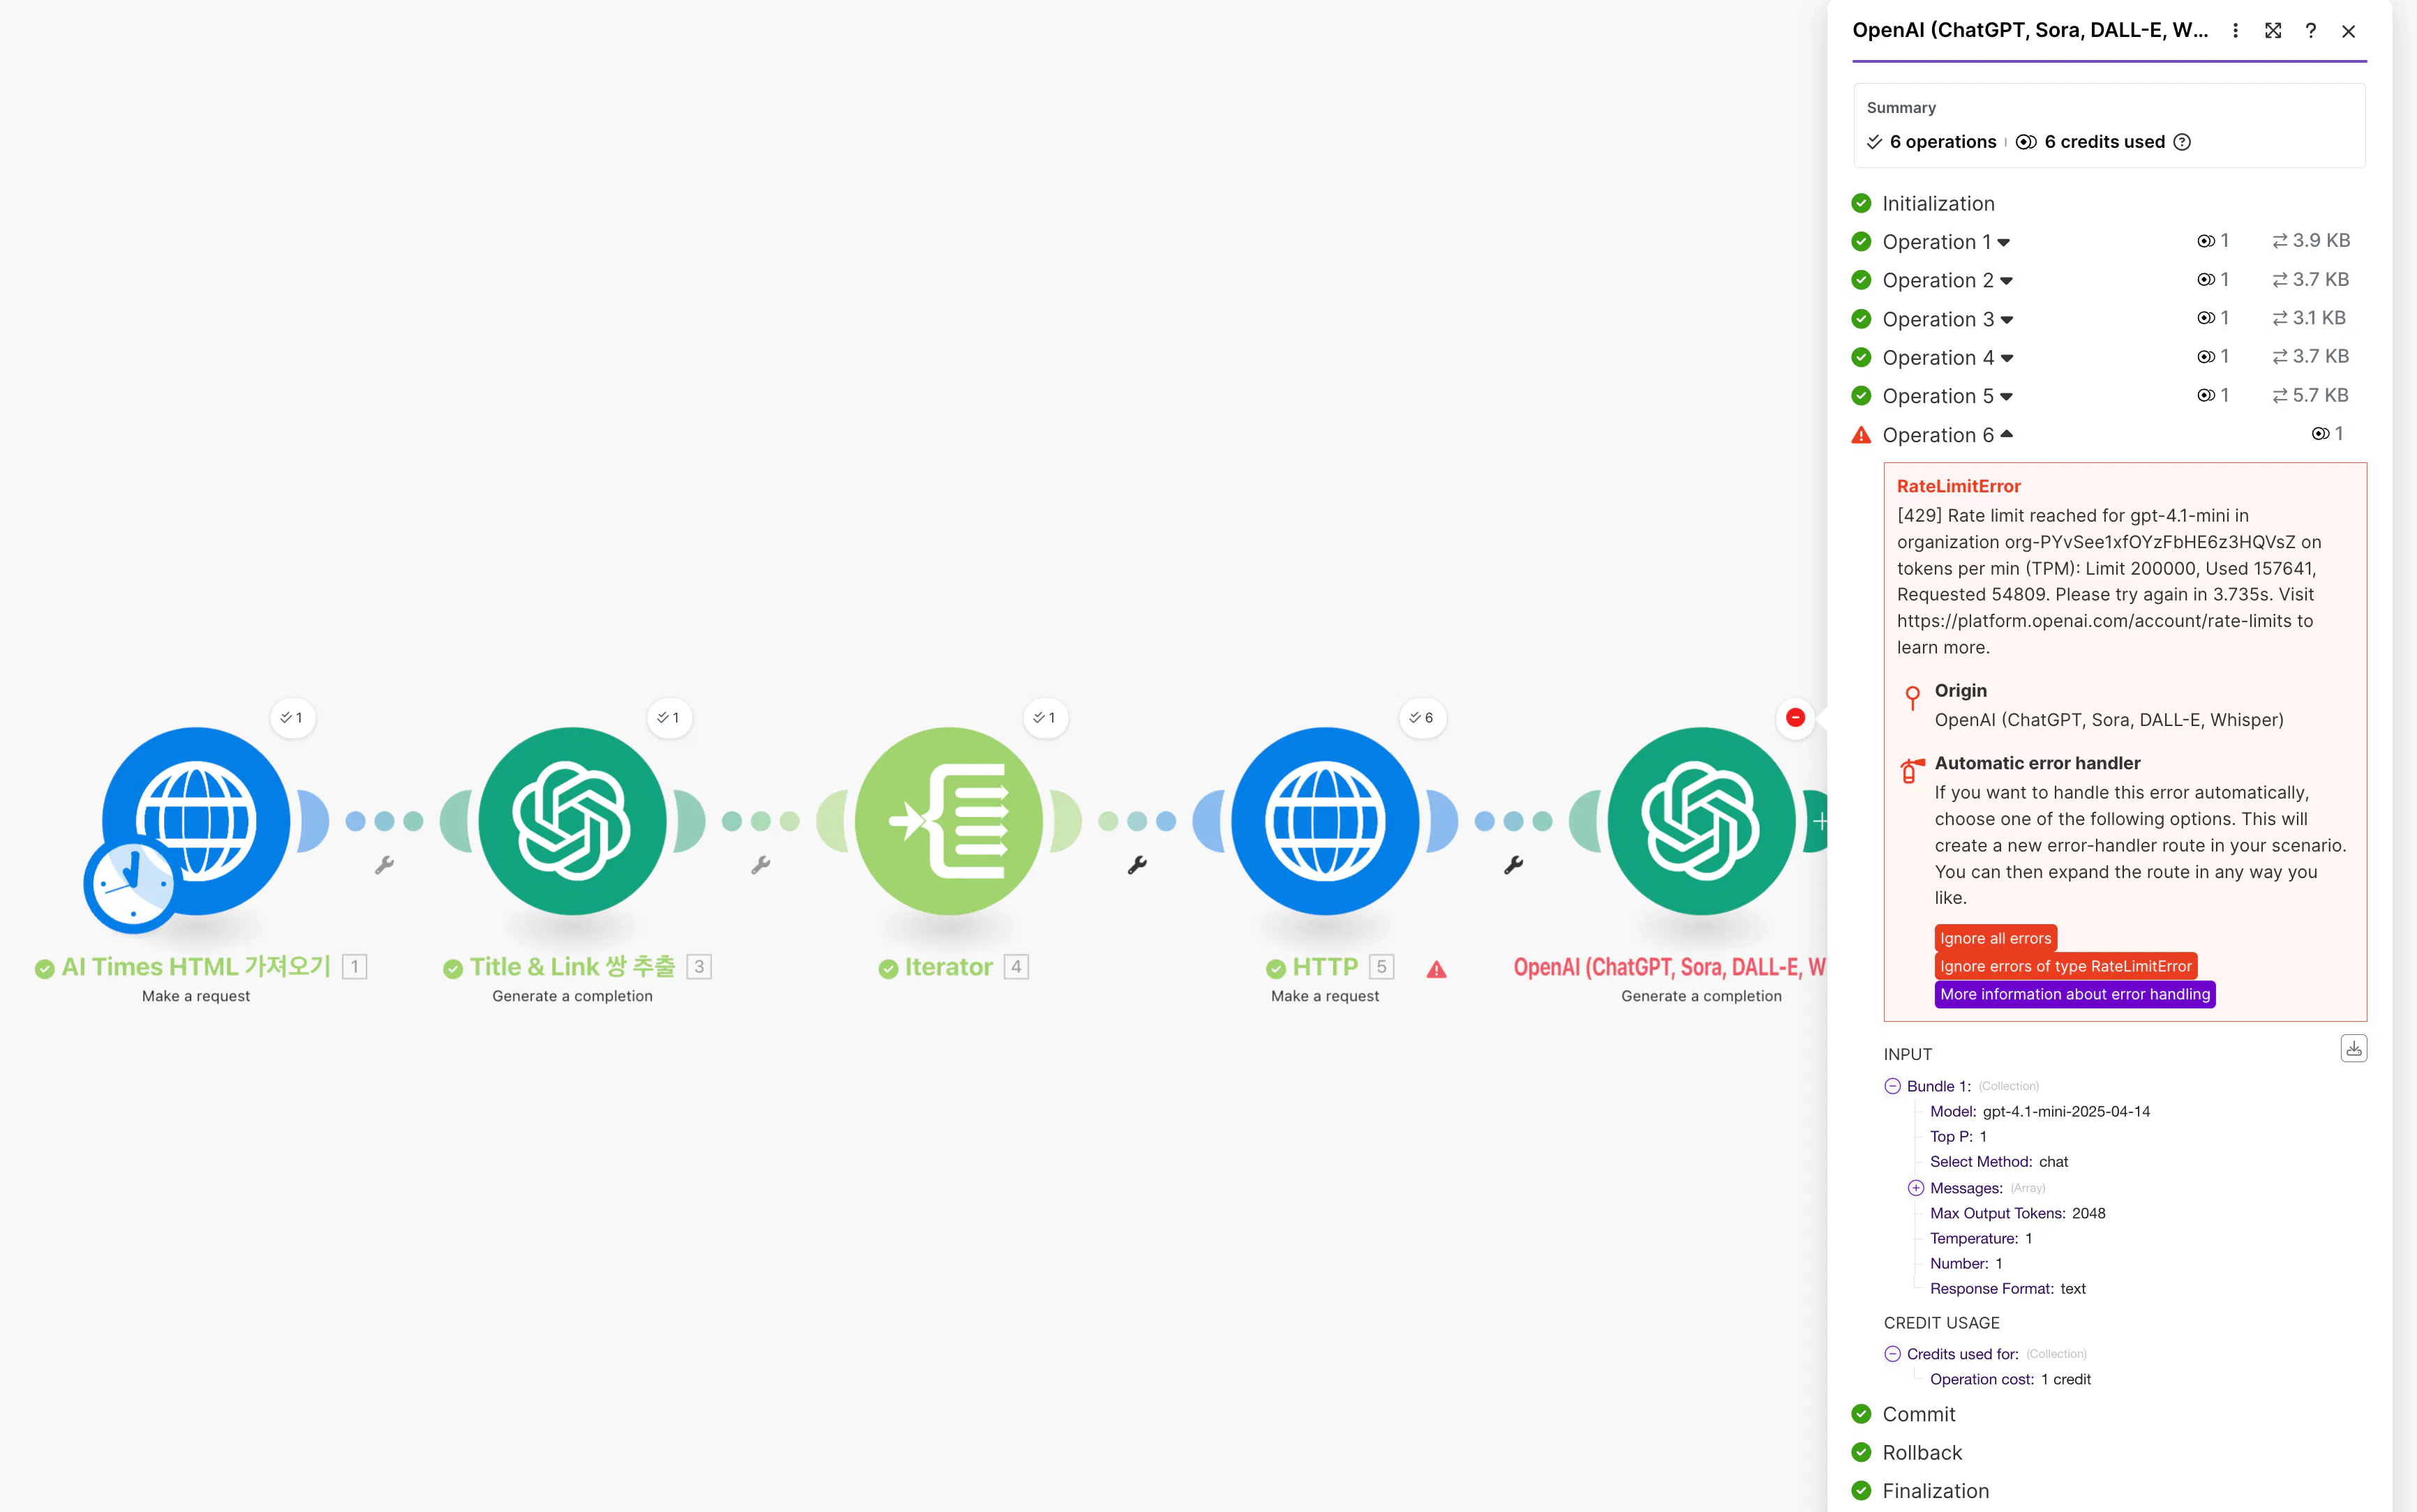Click Ignore errors of type RateLimitError

click(2065, 966)
